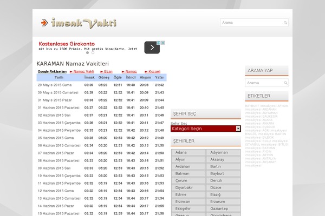Open the Kategori Seçin dropdown
The image size is (325, 216).
tap(206, 129)
